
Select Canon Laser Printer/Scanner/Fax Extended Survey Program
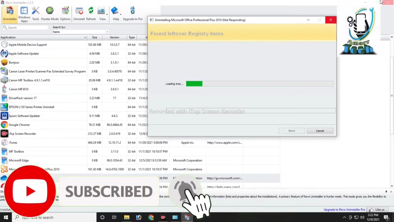pyautogui.click(x=47, y=72)
